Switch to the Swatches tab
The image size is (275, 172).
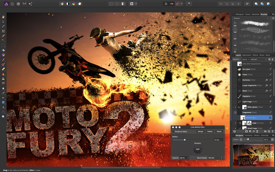[255, 14]
